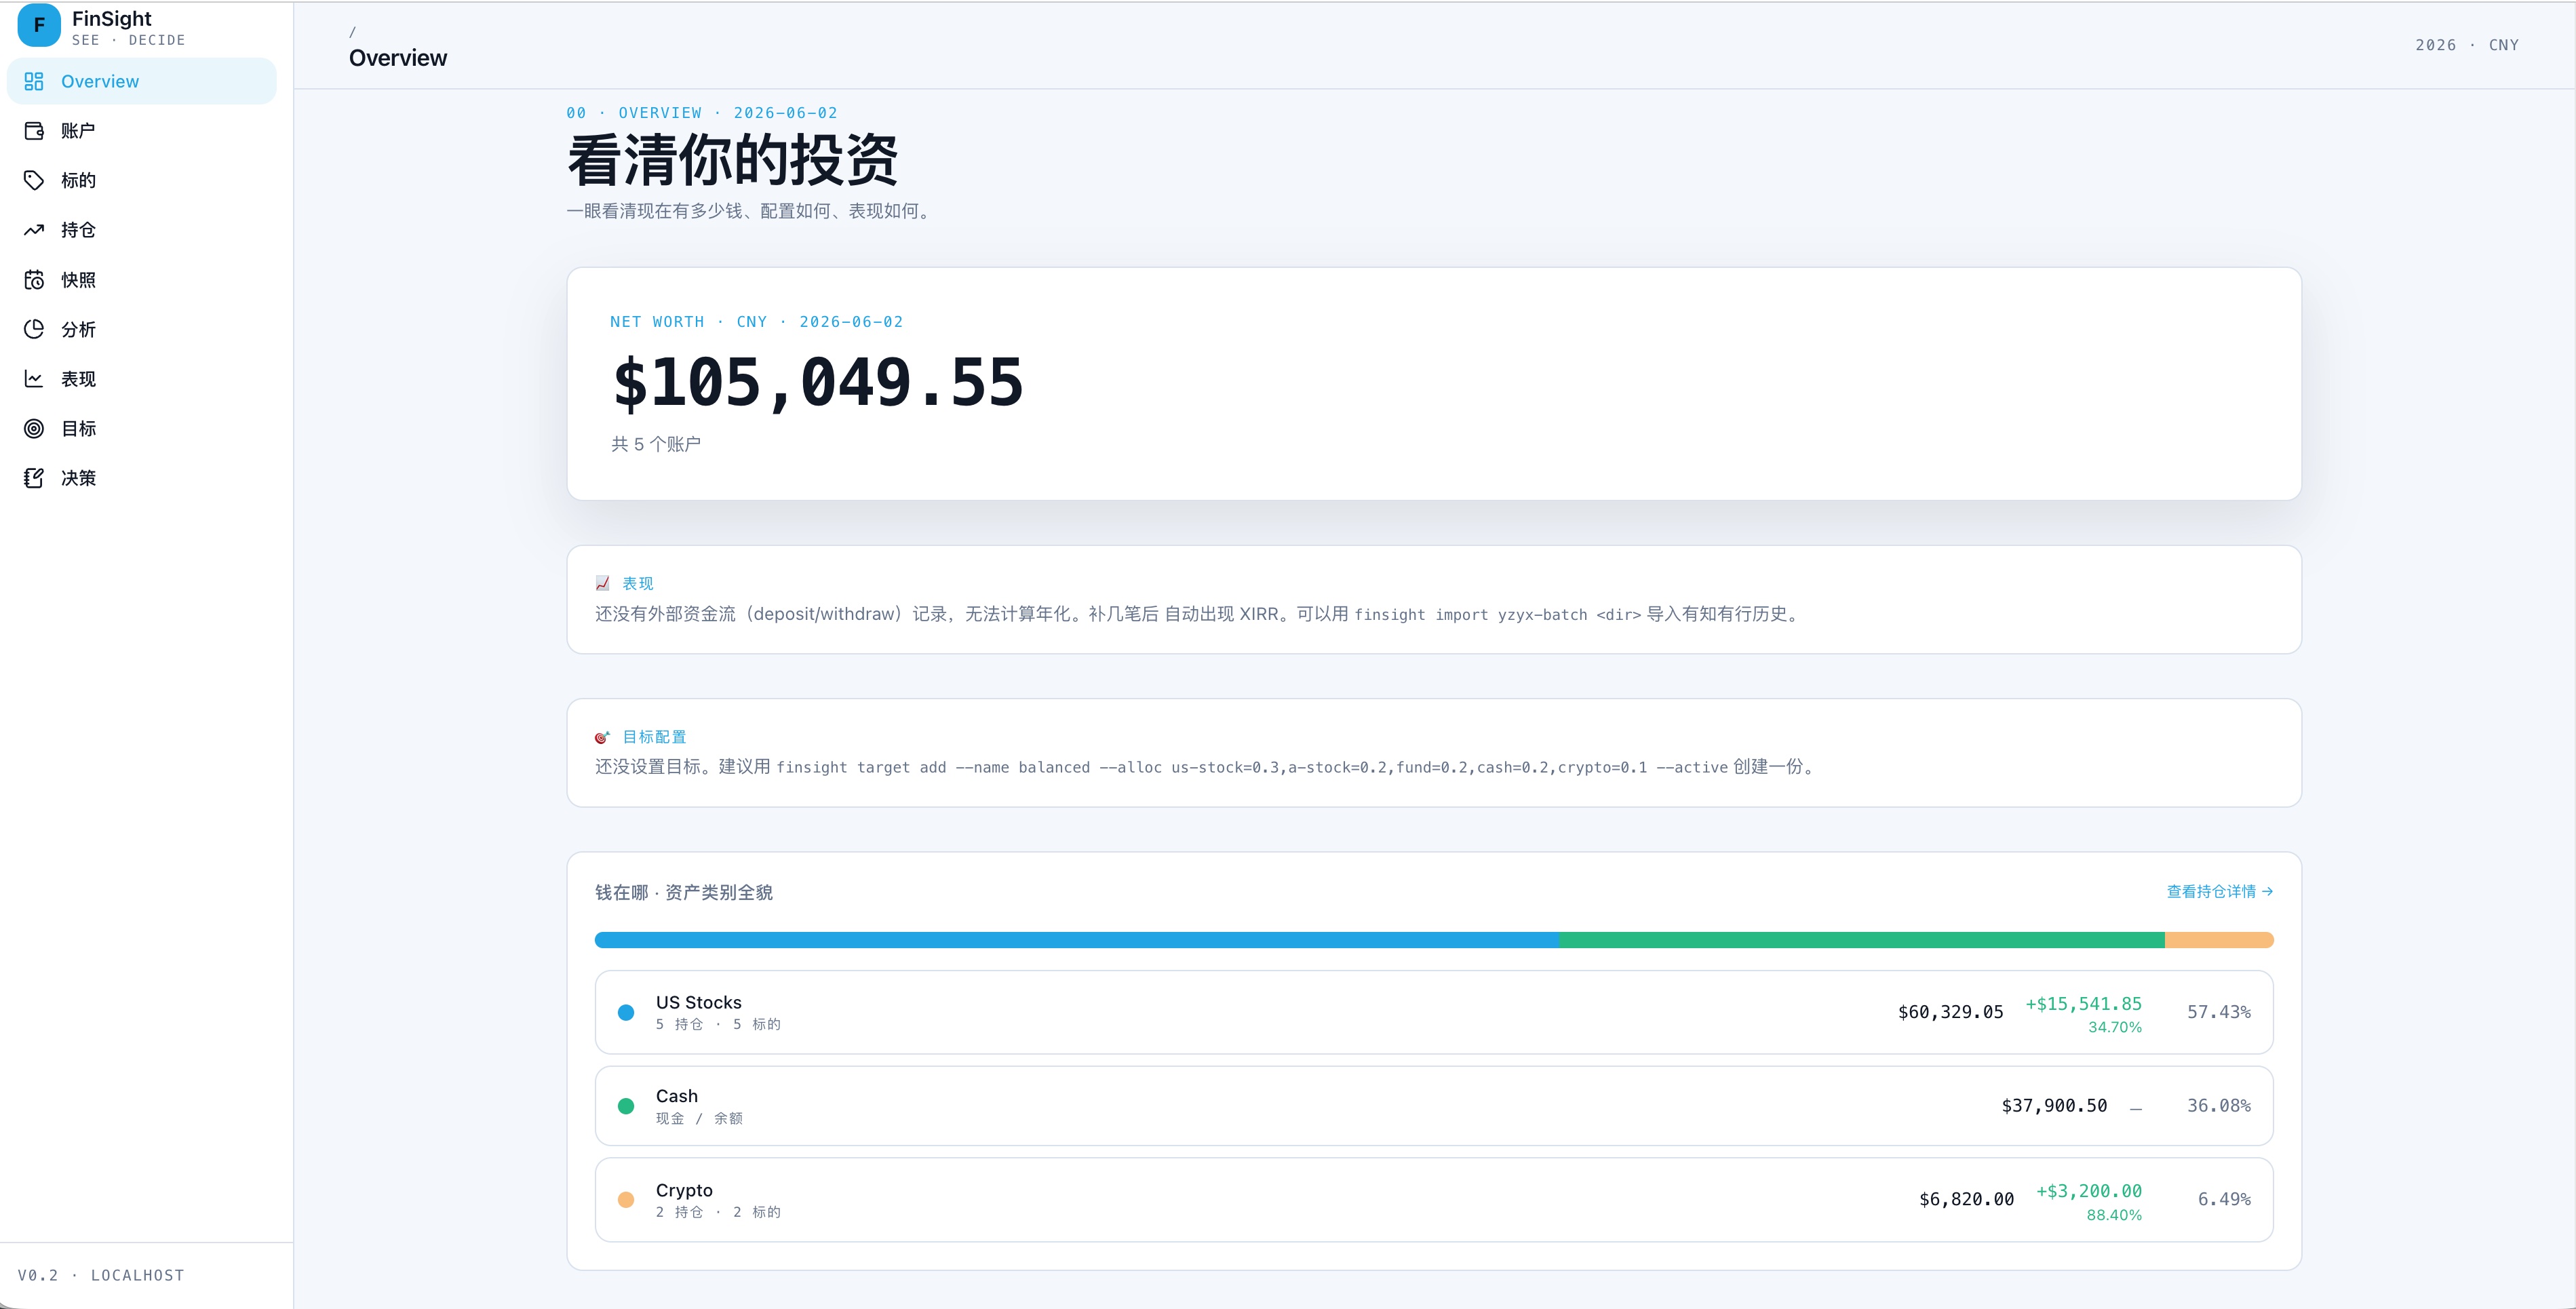Screen dimensions: 2576x1309
Task: Go to the 目标 page
Action: point(142,428)
